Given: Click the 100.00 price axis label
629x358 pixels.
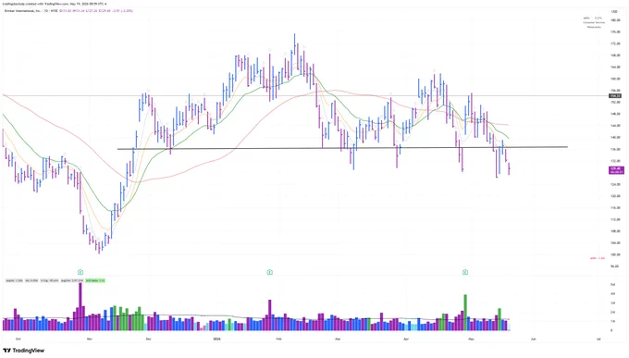Looking at the screenshot, I should click(x=615, y=254).
